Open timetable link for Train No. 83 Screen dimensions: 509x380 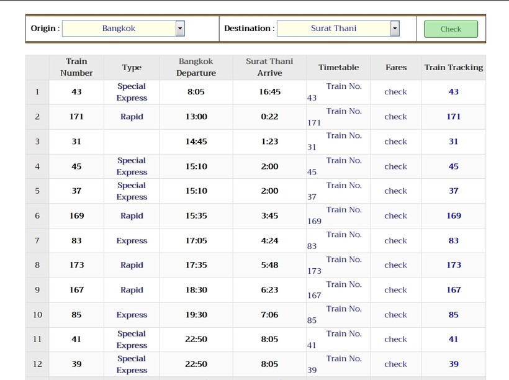pos(343,235)
